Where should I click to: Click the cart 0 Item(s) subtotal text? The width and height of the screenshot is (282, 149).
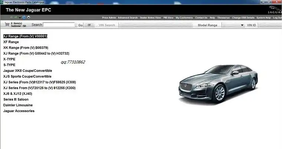point(18,25)
